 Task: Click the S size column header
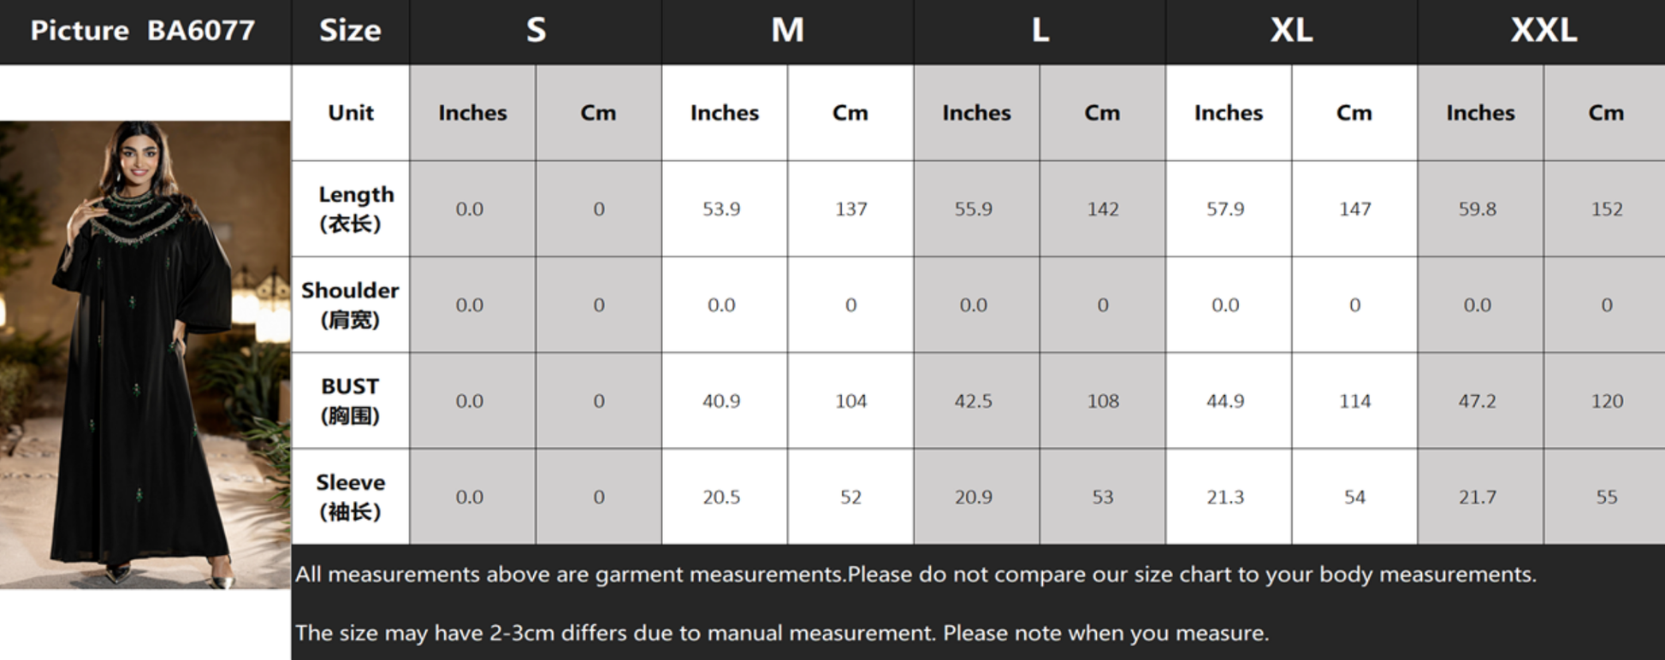click(536, 32)
